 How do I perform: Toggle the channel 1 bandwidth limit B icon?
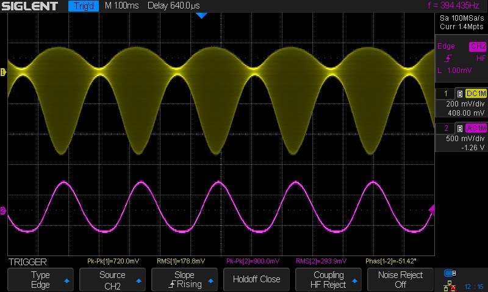[x=459, y=94]
